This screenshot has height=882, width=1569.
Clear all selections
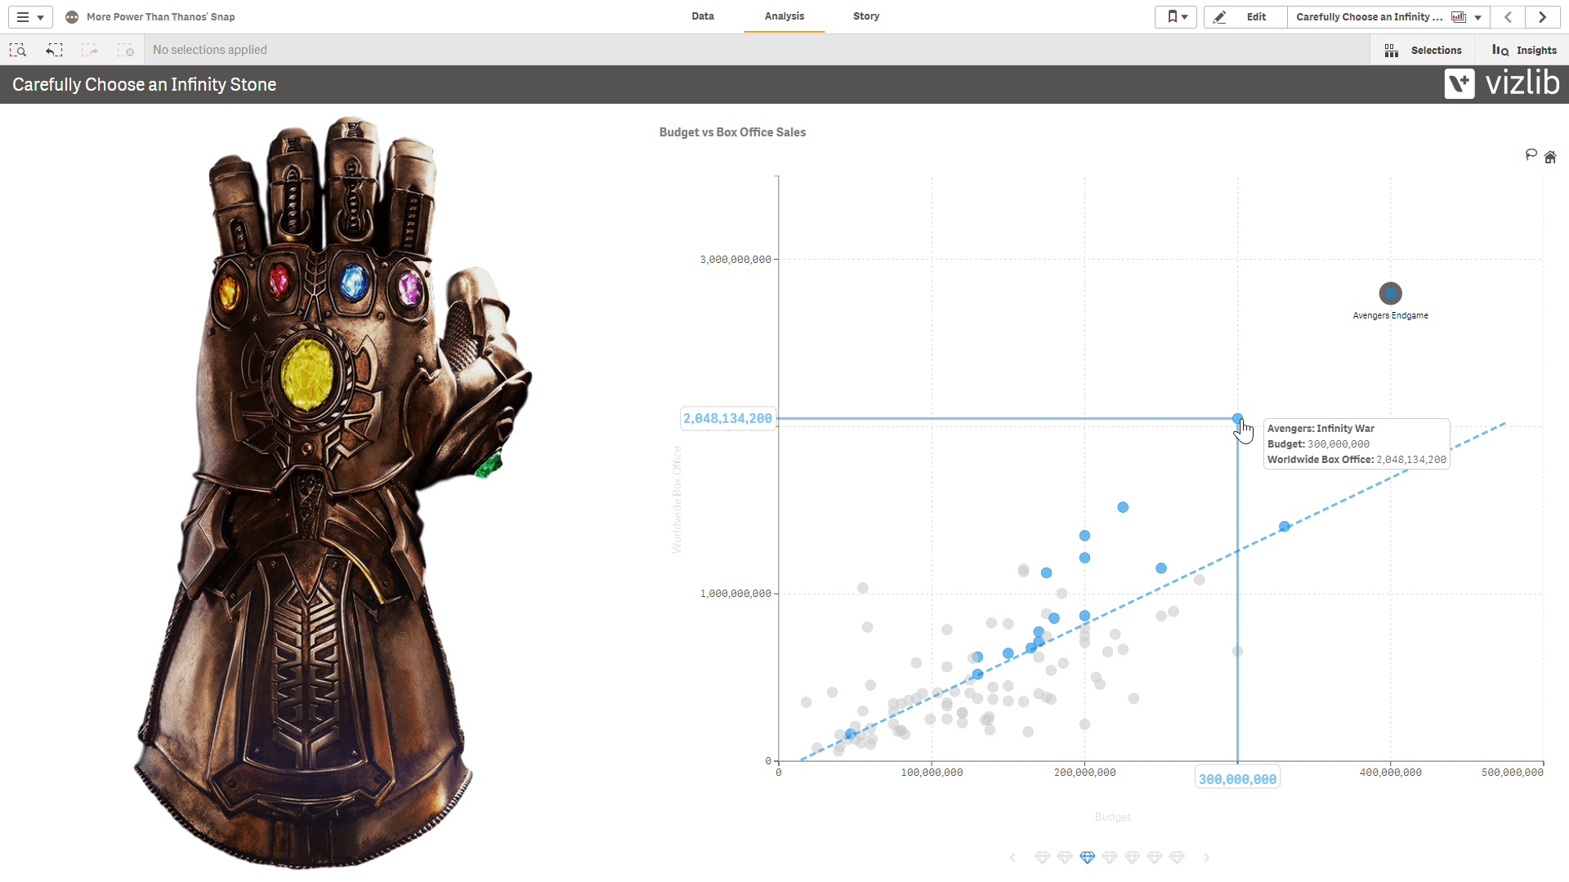(125, 50)
